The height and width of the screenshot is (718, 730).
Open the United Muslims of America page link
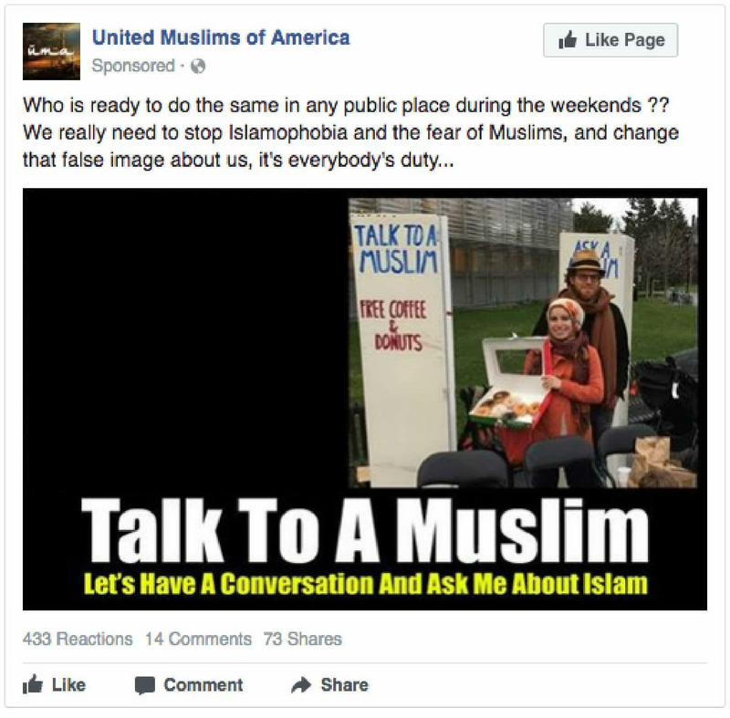[x=221, y=37]
